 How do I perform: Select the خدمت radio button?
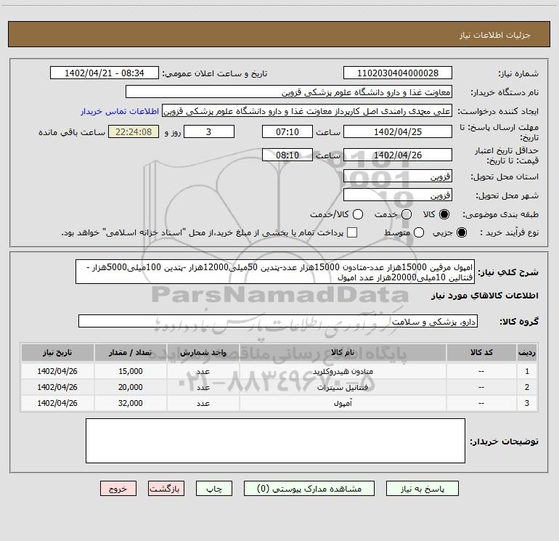(x=407, y=214)
